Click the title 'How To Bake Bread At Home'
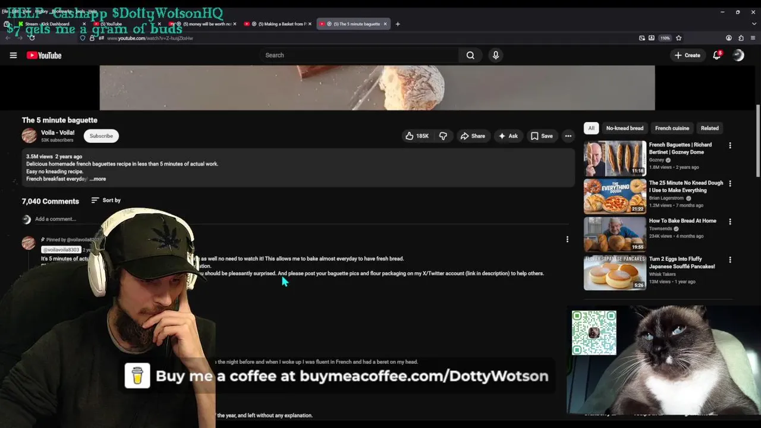Image resolution: width=761 pixels, height=428 pixels. (x=683, y=221)
